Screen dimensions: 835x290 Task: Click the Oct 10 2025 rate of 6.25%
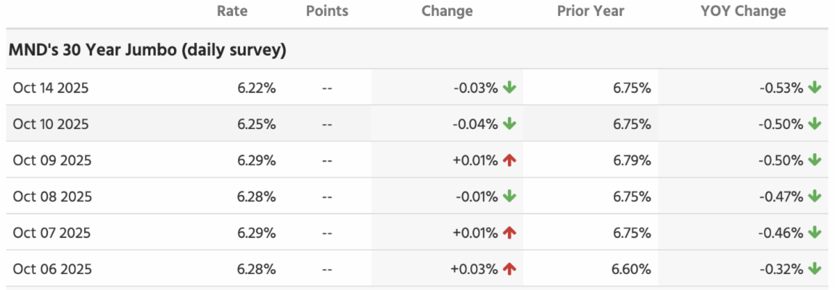coord(256,124)
